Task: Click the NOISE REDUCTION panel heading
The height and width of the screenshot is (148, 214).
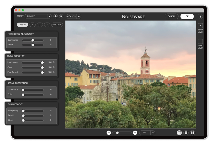Action: click(x=16, y=56)
